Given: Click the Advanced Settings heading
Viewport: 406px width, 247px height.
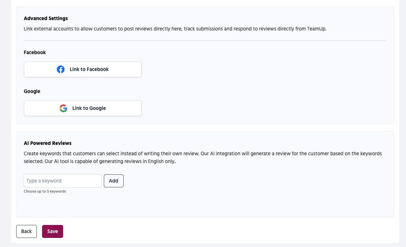Looking at the screenshot, I should pyautogui.click(x=46, y=18).
